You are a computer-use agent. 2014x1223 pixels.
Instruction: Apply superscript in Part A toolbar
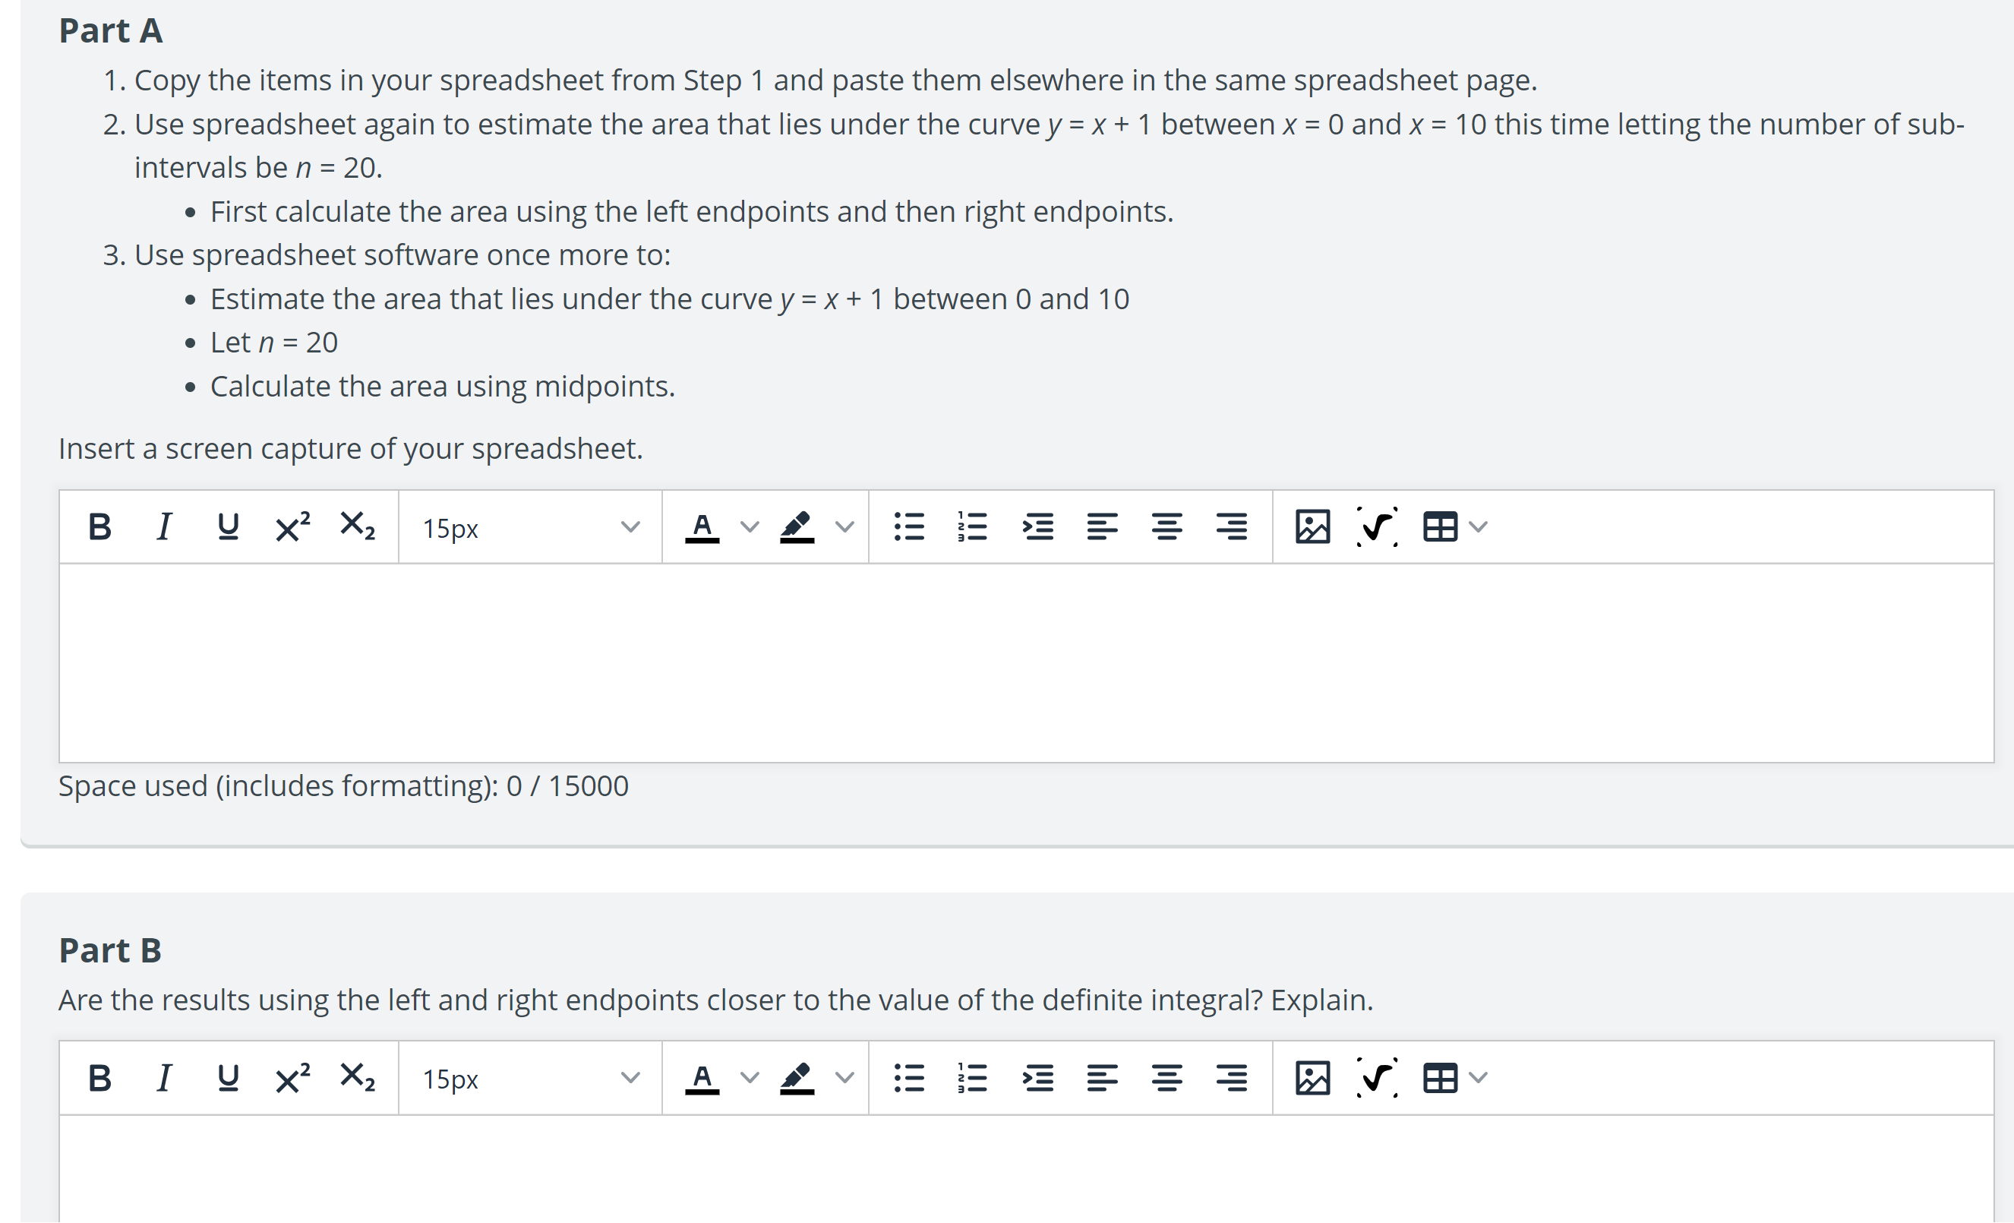(x=292, y=527)
